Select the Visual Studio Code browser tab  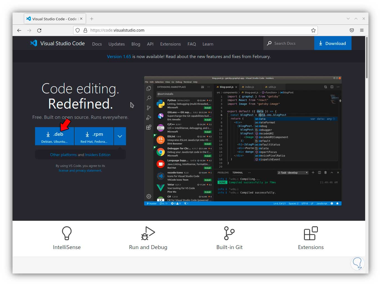[55, 19]
